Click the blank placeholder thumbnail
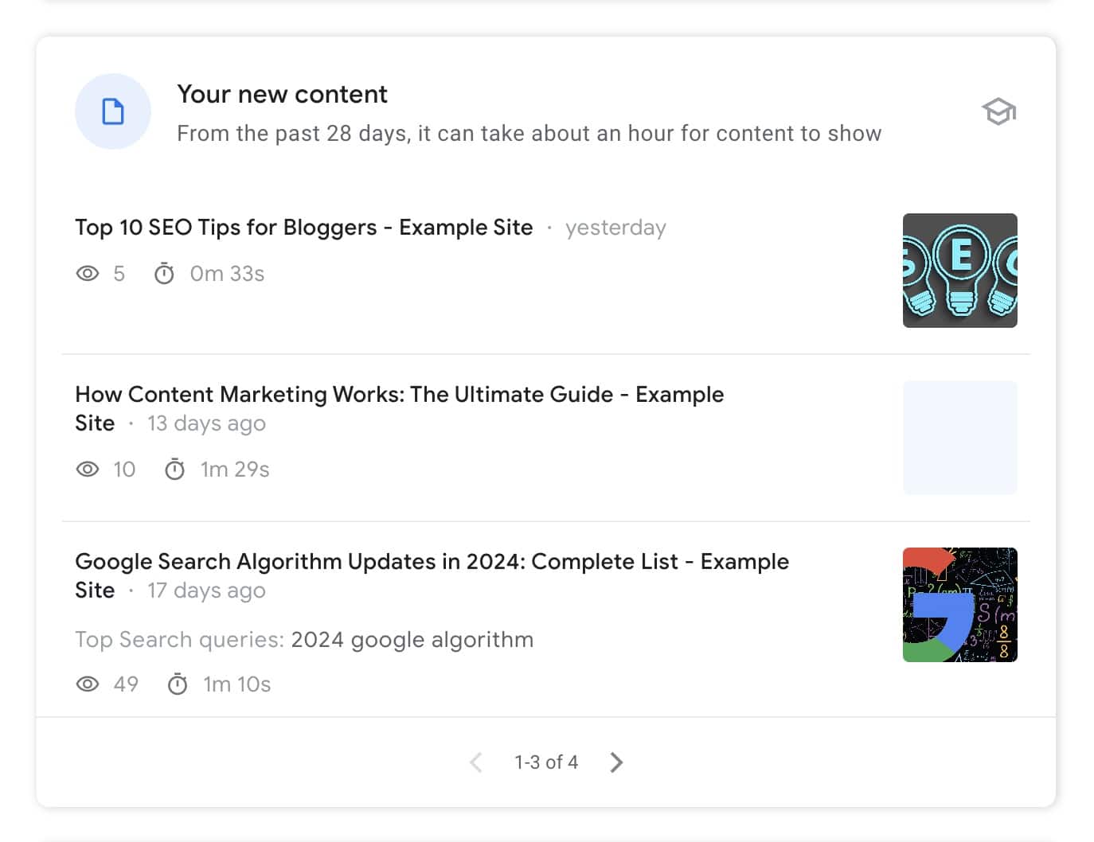Screen dimensions: 1094x842 pos(959,437)
